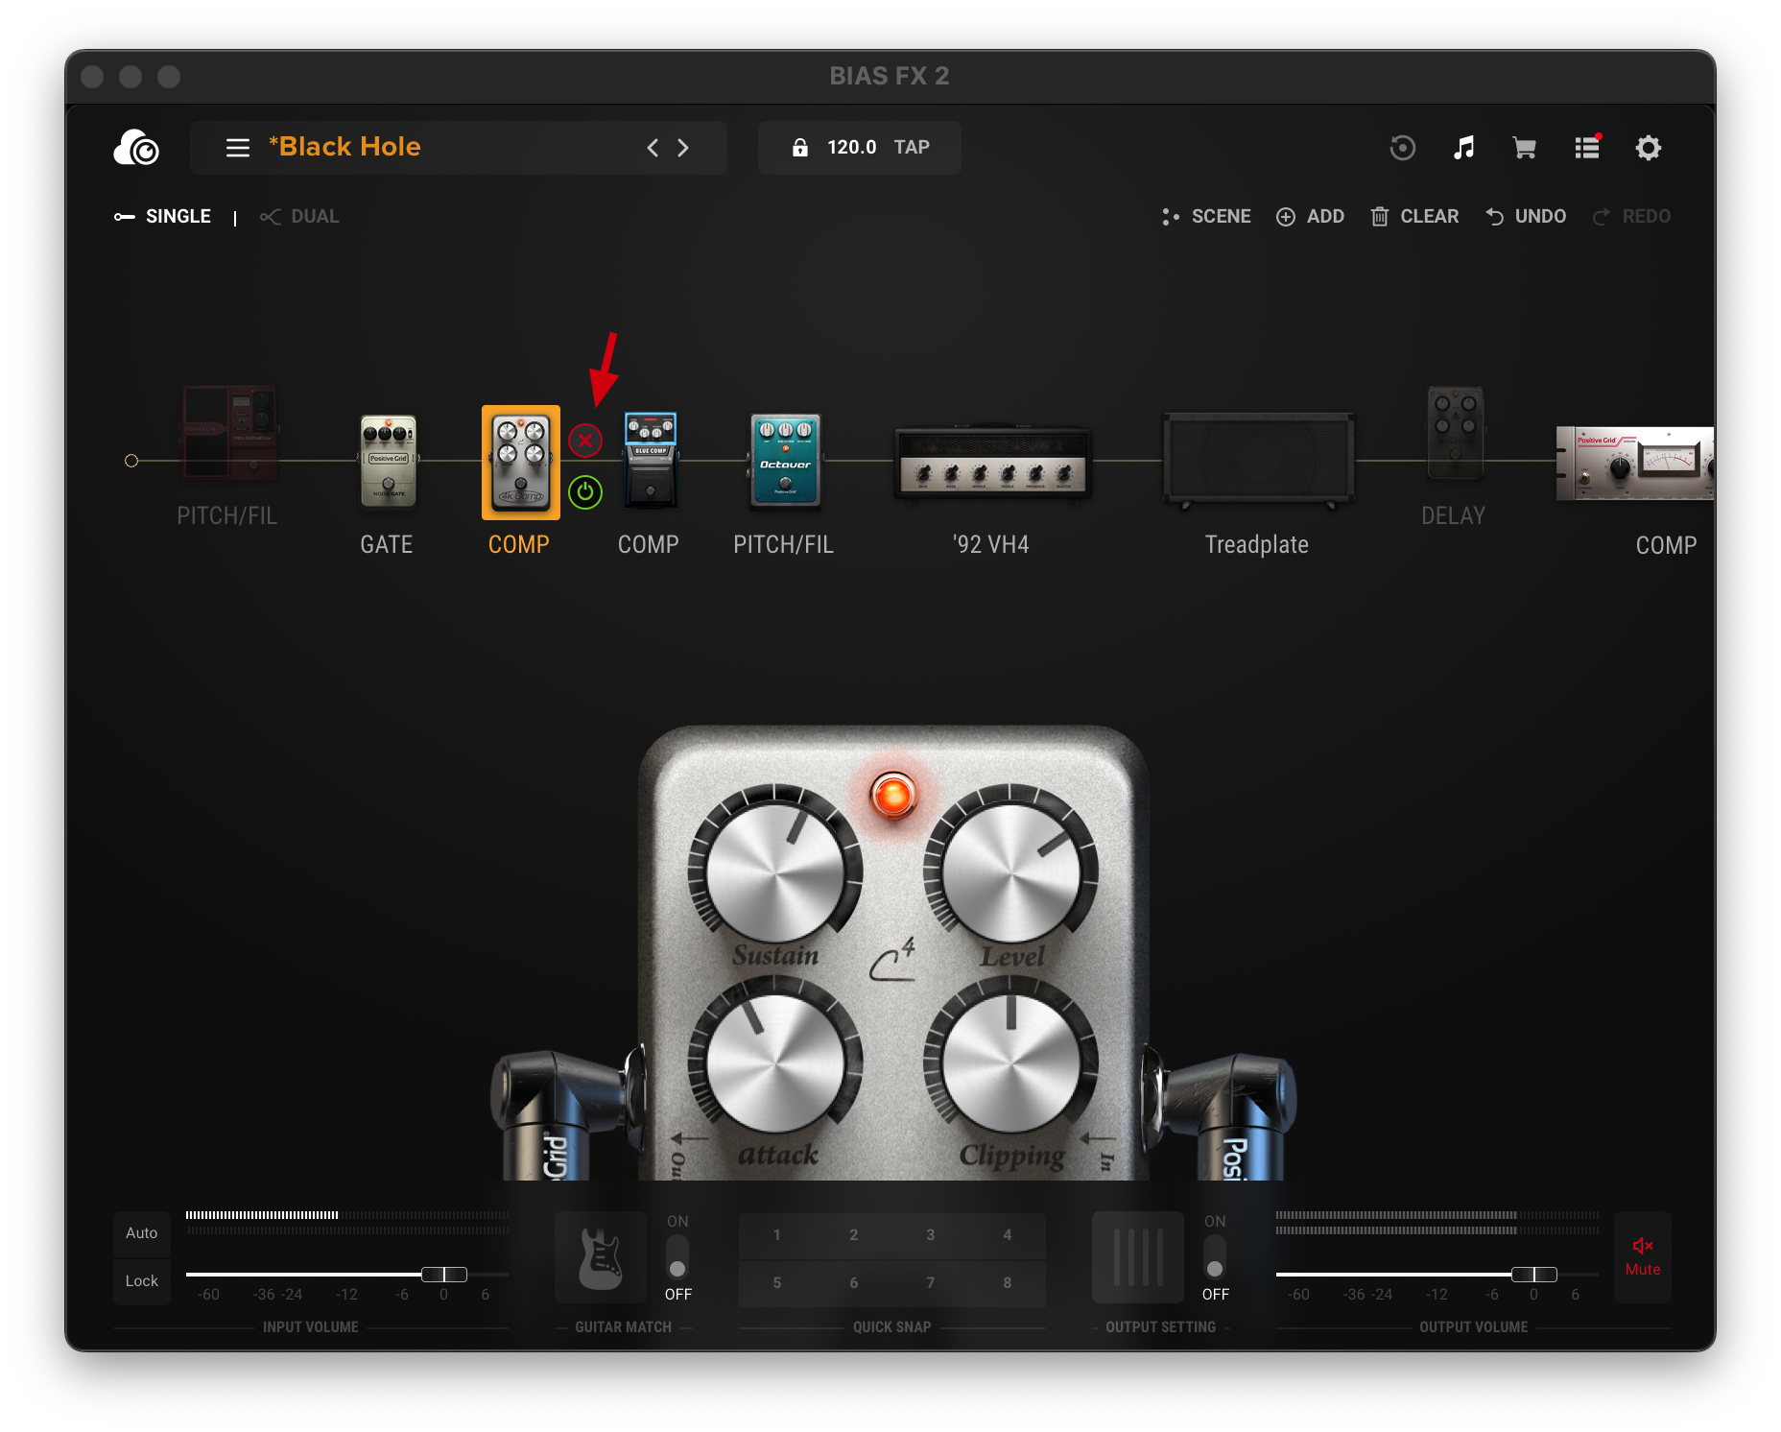
Task: Toggle the pedal's orange LED footswitch
Action: coord(893,796)
